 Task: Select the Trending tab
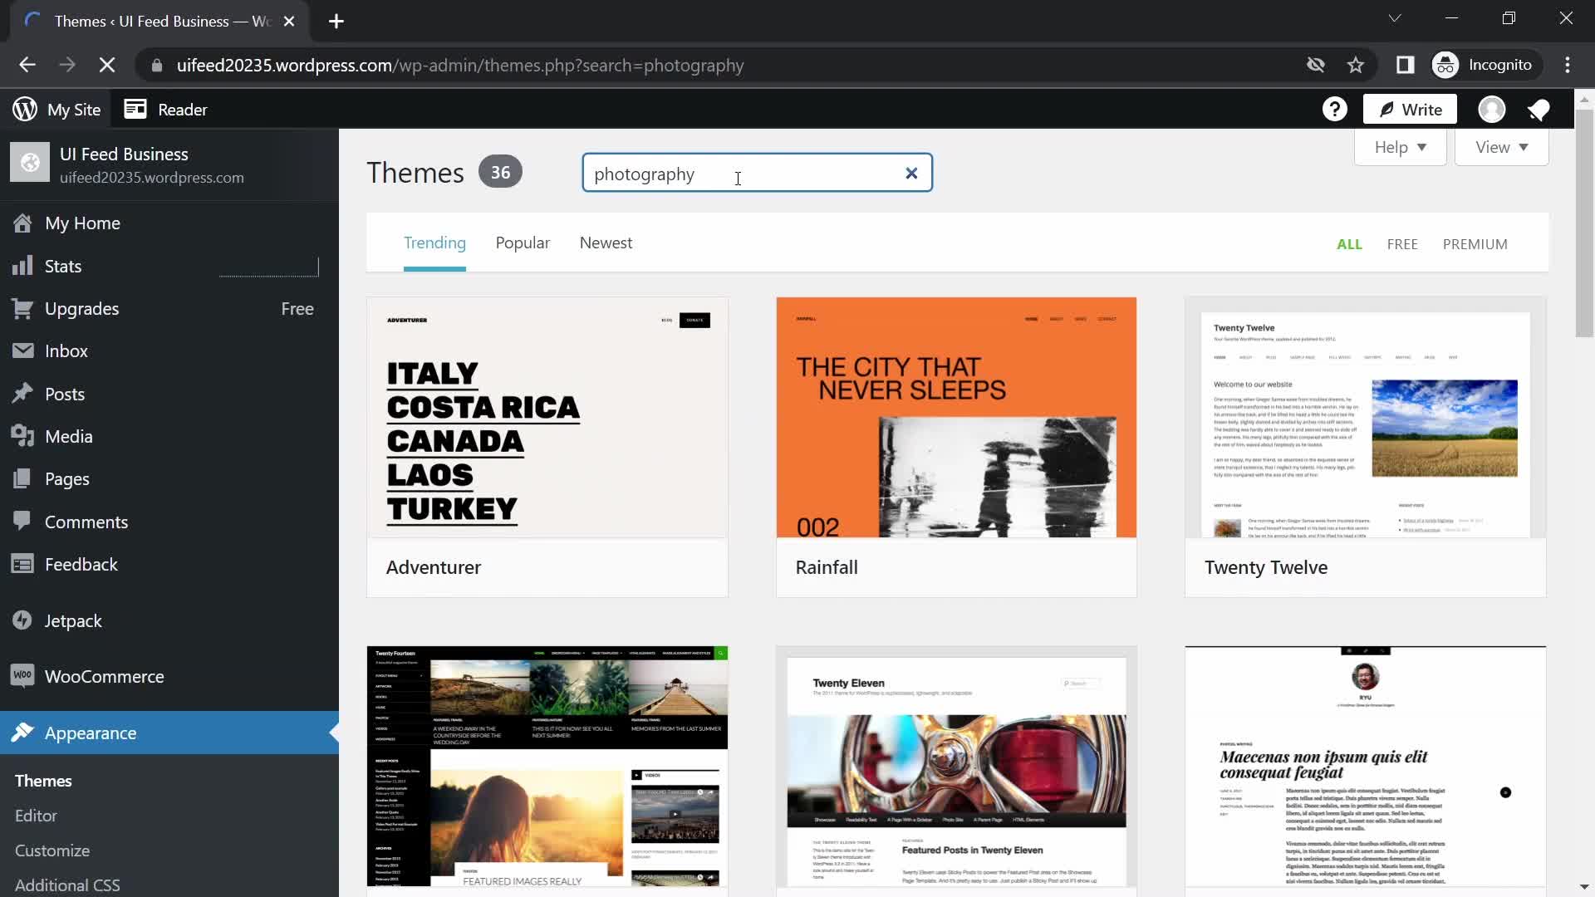pos(436,243)
